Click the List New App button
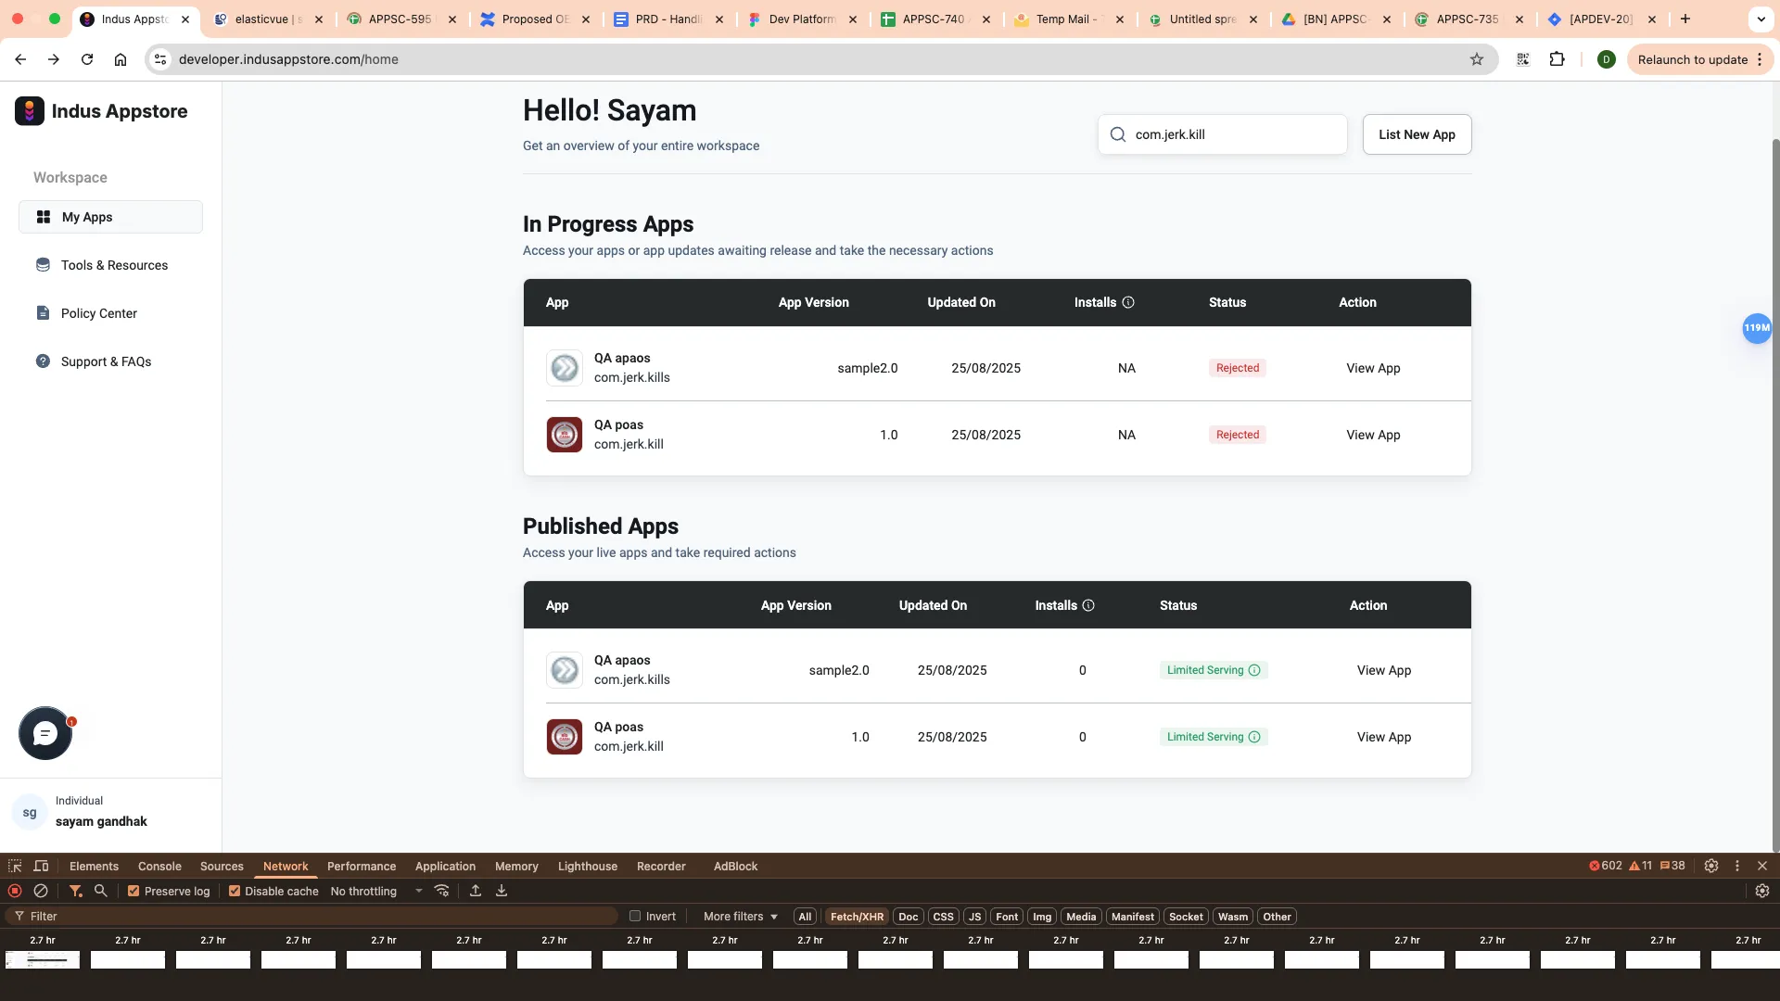This screenshot has height=1001, width=1780. [x=1417, y=134]
